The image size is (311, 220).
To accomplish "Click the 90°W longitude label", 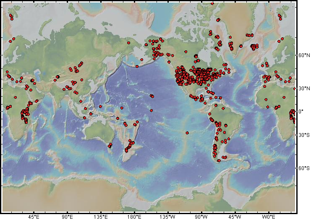I will pos(201,217).
